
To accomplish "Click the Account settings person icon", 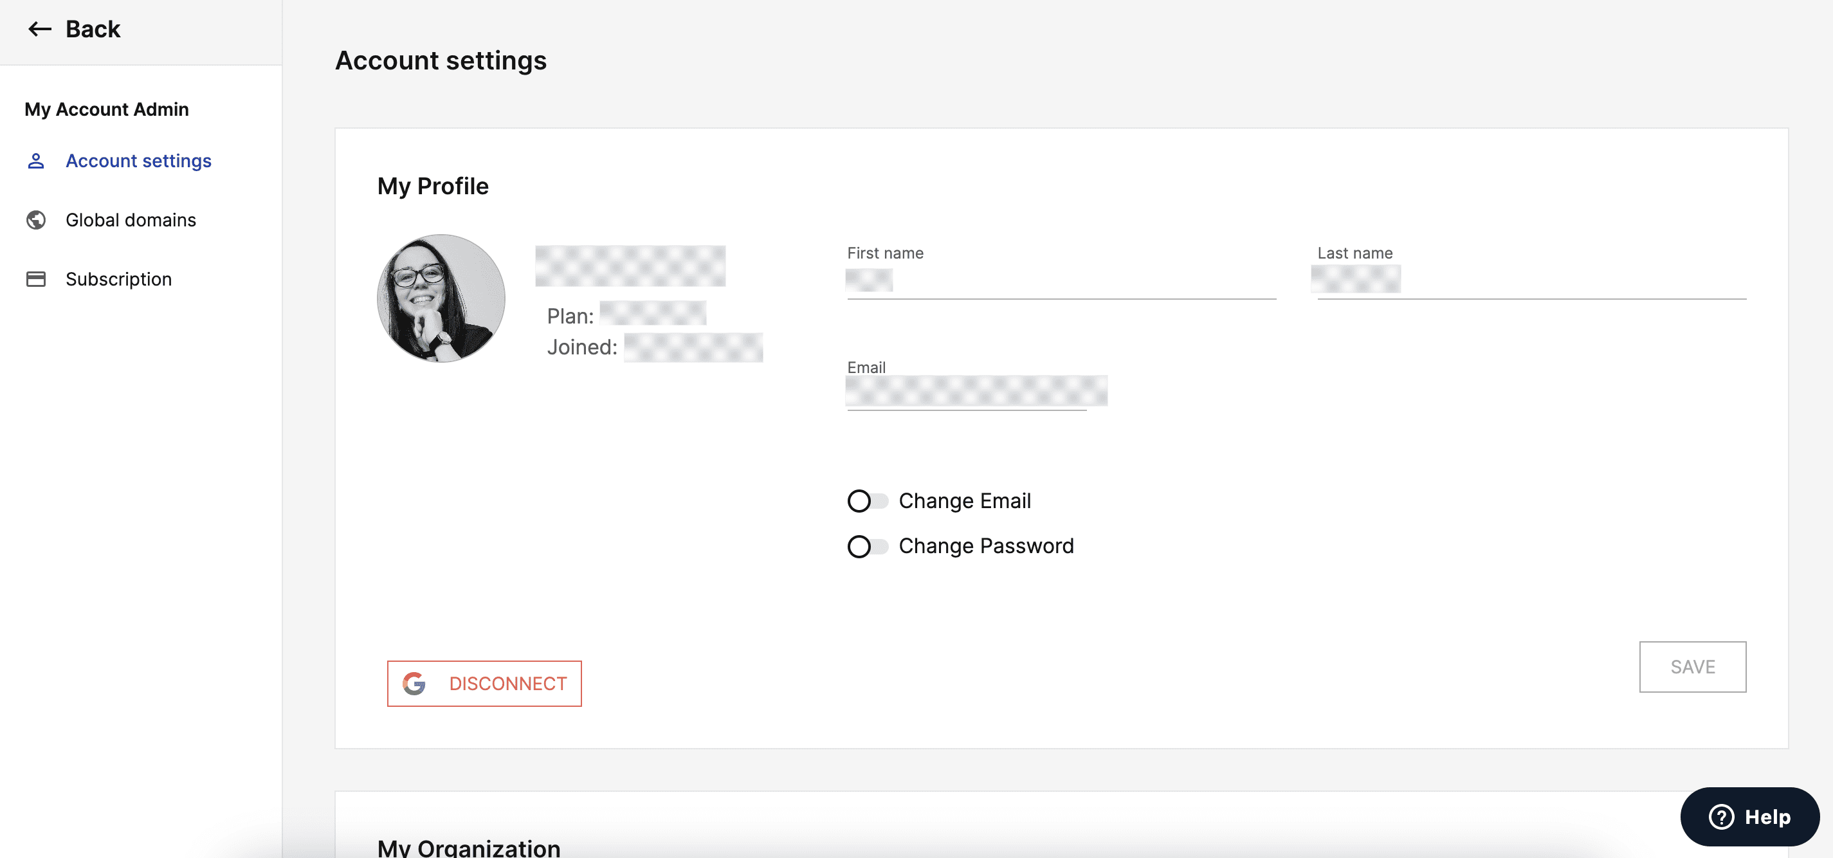I will (35, 161).
